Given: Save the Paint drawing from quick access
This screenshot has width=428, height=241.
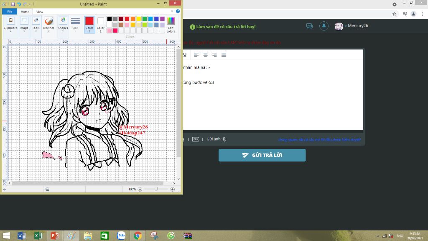Looking at the screenshot, I should tap(13, 4).
